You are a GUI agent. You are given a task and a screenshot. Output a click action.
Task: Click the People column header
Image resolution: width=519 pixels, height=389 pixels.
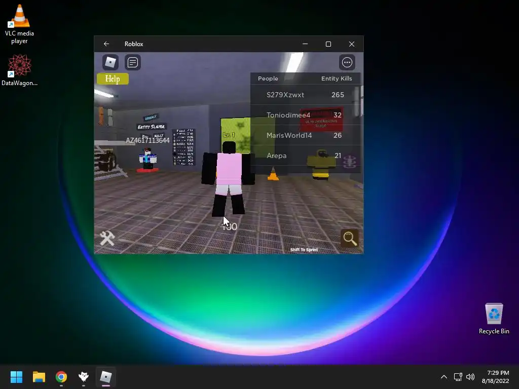point(268,79)
